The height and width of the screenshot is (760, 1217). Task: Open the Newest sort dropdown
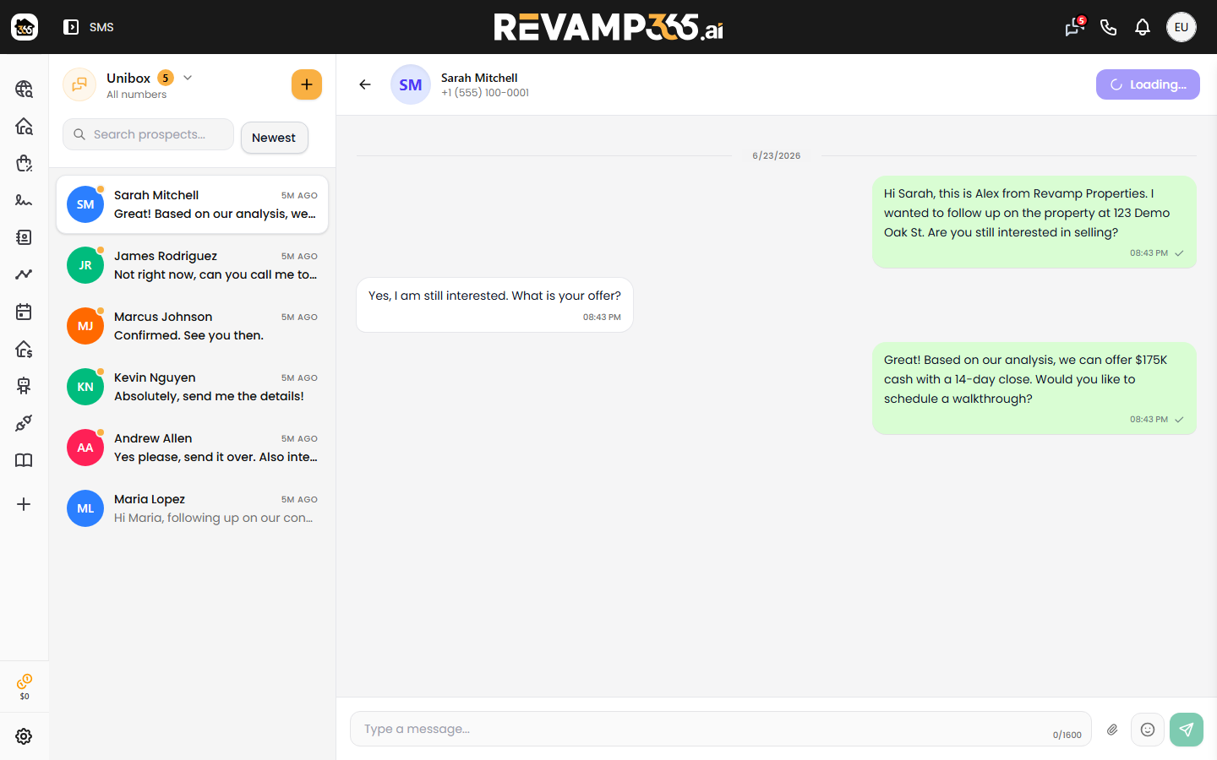coord(275,138)
